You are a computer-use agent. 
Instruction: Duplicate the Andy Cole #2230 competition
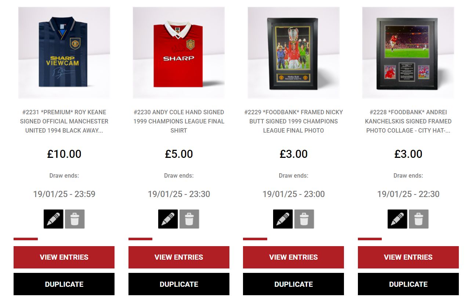[x=179, y=284]
